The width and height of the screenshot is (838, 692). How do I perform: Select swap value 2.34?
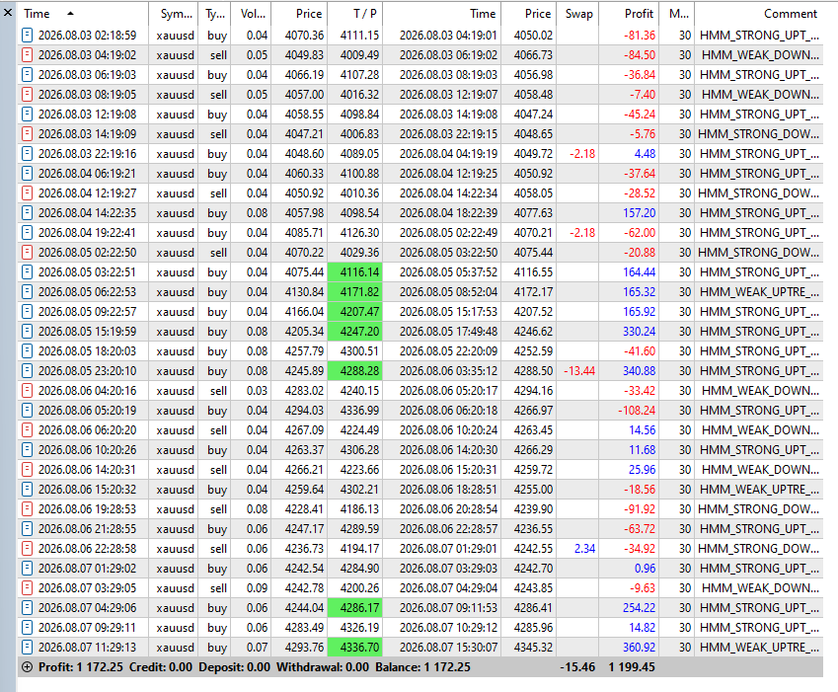[584, 549]
